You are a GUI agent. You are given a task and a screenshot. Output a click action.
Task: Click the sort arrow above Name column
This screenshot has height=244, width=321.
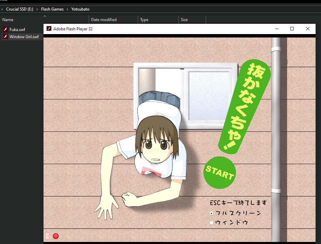point(45,16)
